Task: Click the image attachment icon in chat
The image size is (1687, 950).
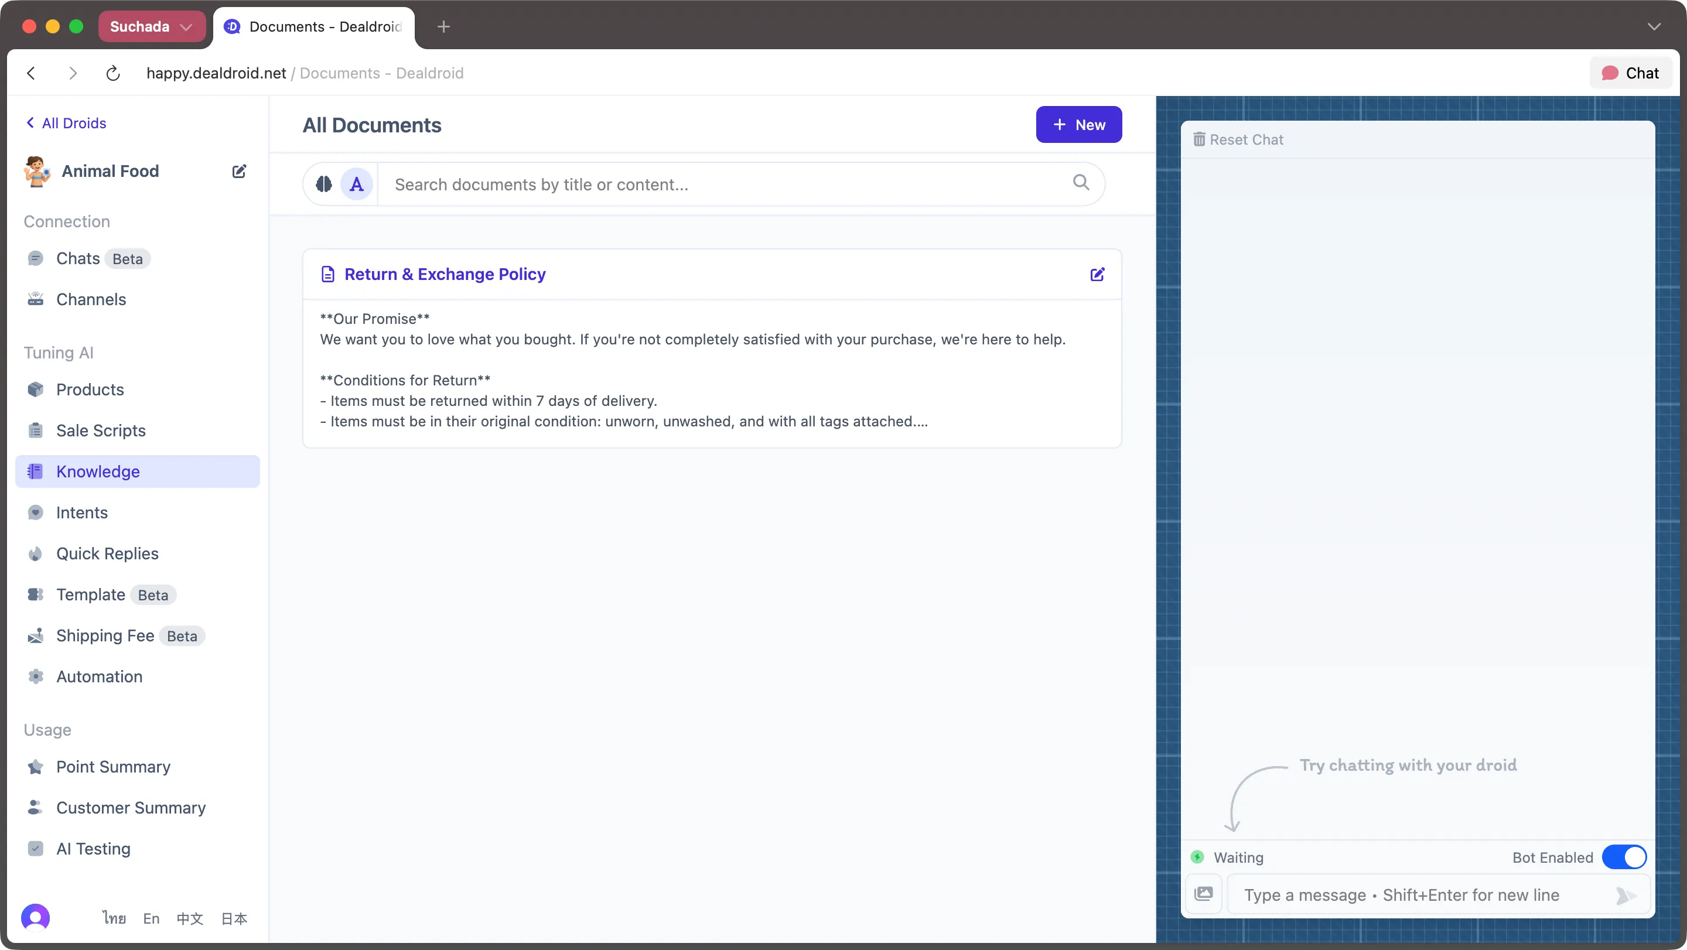Action: point(1204,894)
